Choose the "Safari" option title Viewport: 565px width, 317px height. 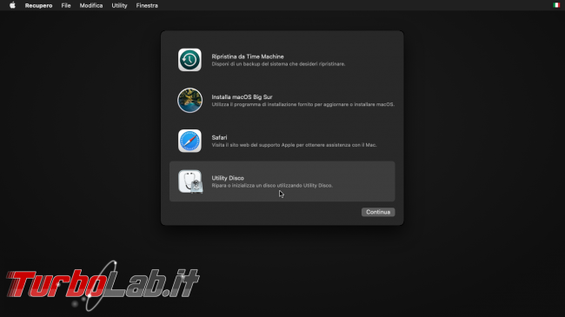[219, 137]
